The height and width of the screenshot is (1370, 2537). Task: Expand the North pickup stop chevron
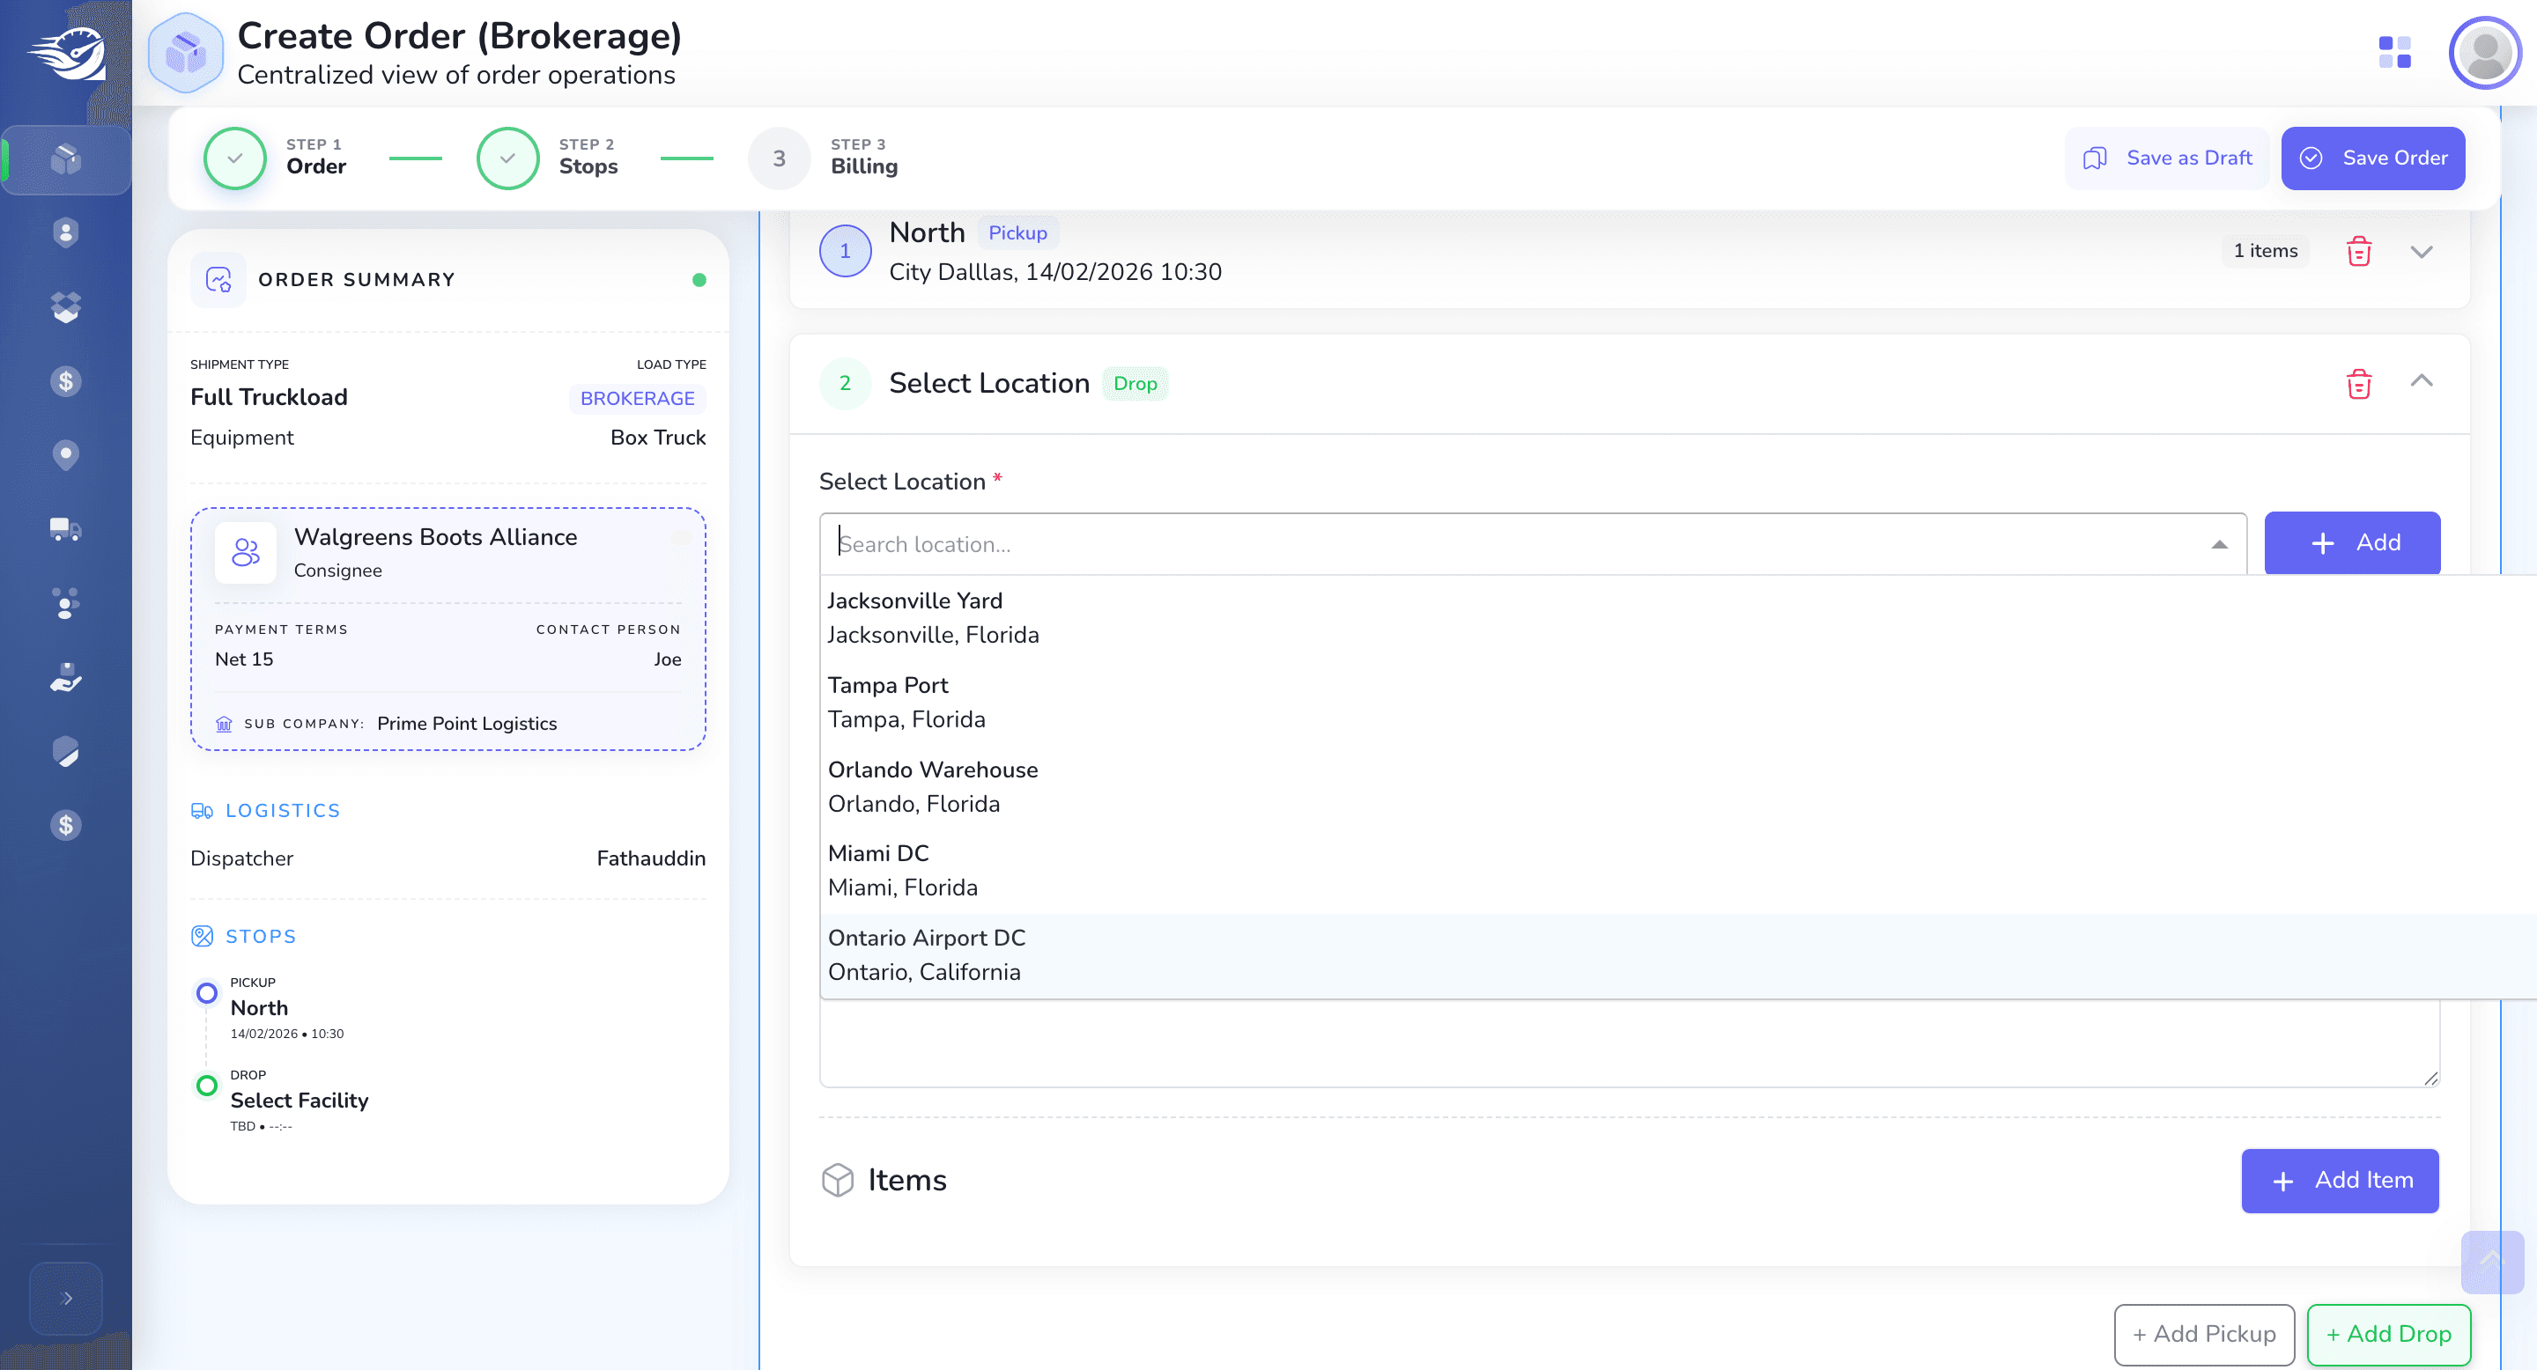2422,252
